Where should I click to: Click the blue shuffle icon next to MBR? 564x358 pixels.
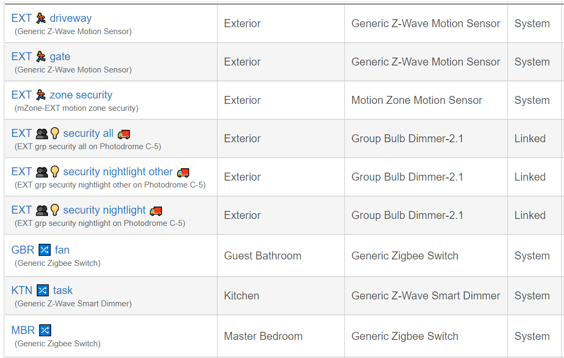45,330
